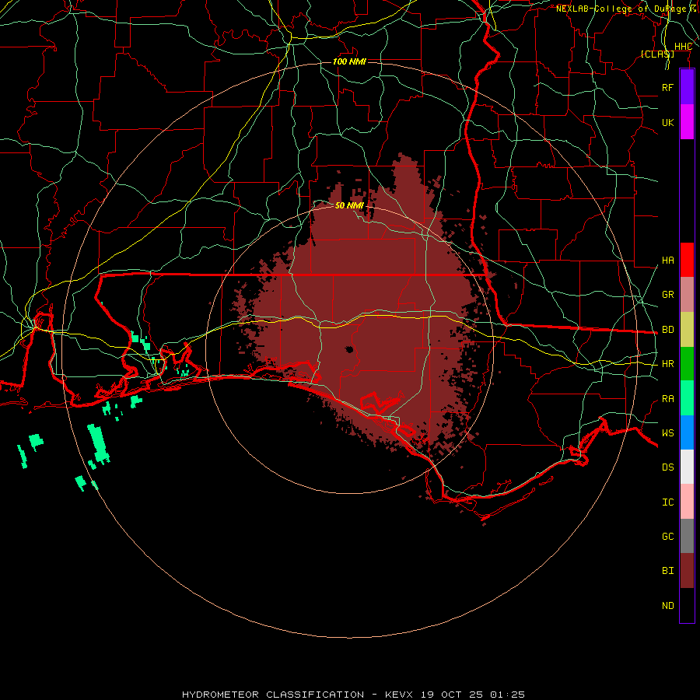The image size is (700, 700).
Task: Click the '50 NMI' range ring label
Action: (x=349, y=205)
